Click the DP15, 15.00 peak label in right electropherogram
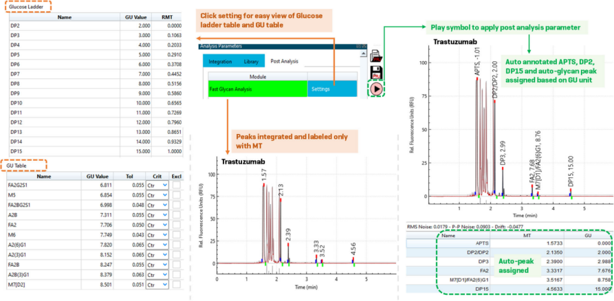Screen dimensions: 614x301 tap(571, 171)
